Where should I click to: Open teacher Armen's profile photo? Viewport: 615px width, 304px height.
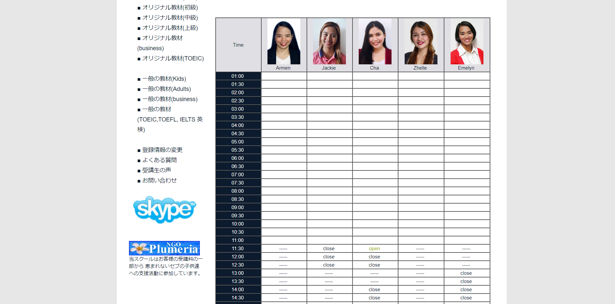[x=284, y=41]
